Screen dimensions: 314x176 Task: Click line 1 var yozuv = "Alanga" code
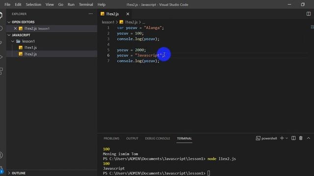140,28
